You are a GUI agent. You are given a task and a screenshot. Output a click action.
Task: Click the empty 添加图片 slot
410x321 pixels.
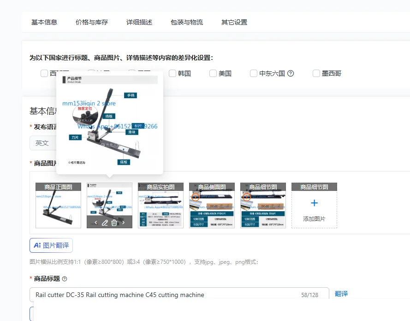point(314,205)
